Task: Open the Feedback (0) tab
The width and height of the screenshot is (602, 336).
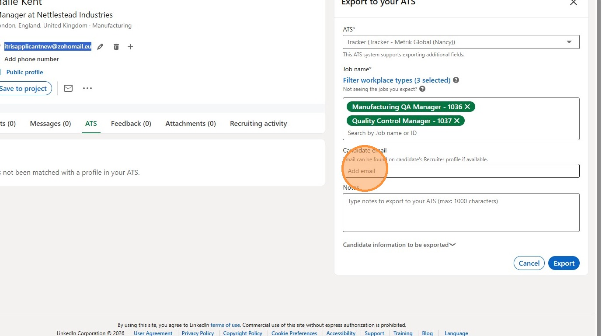Action: tap(131, 124)
